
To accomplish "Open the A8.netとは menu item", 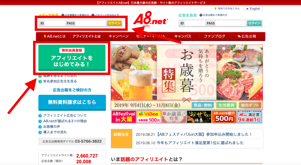I will [55, 36].
